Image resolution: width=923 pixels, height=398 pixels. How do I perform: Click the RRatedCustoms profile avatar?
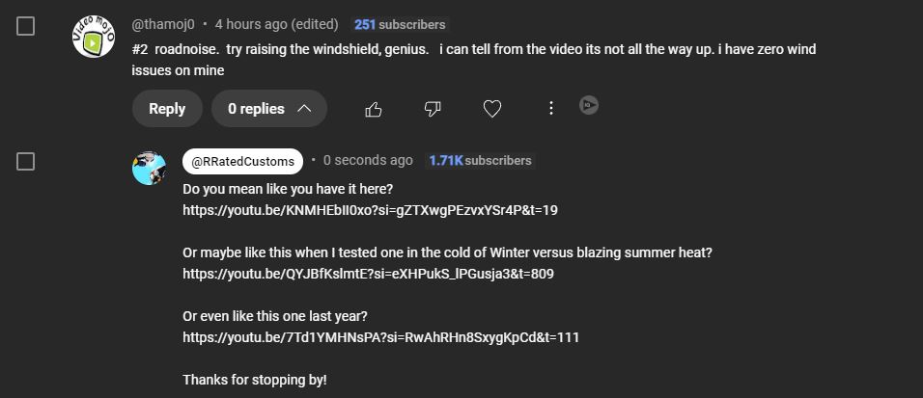(149, 168)
